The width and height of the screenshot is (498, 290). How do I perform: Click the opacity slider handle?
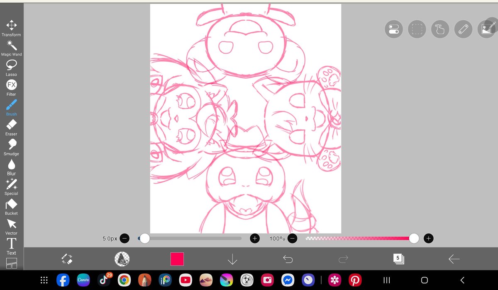pos(414,238)
